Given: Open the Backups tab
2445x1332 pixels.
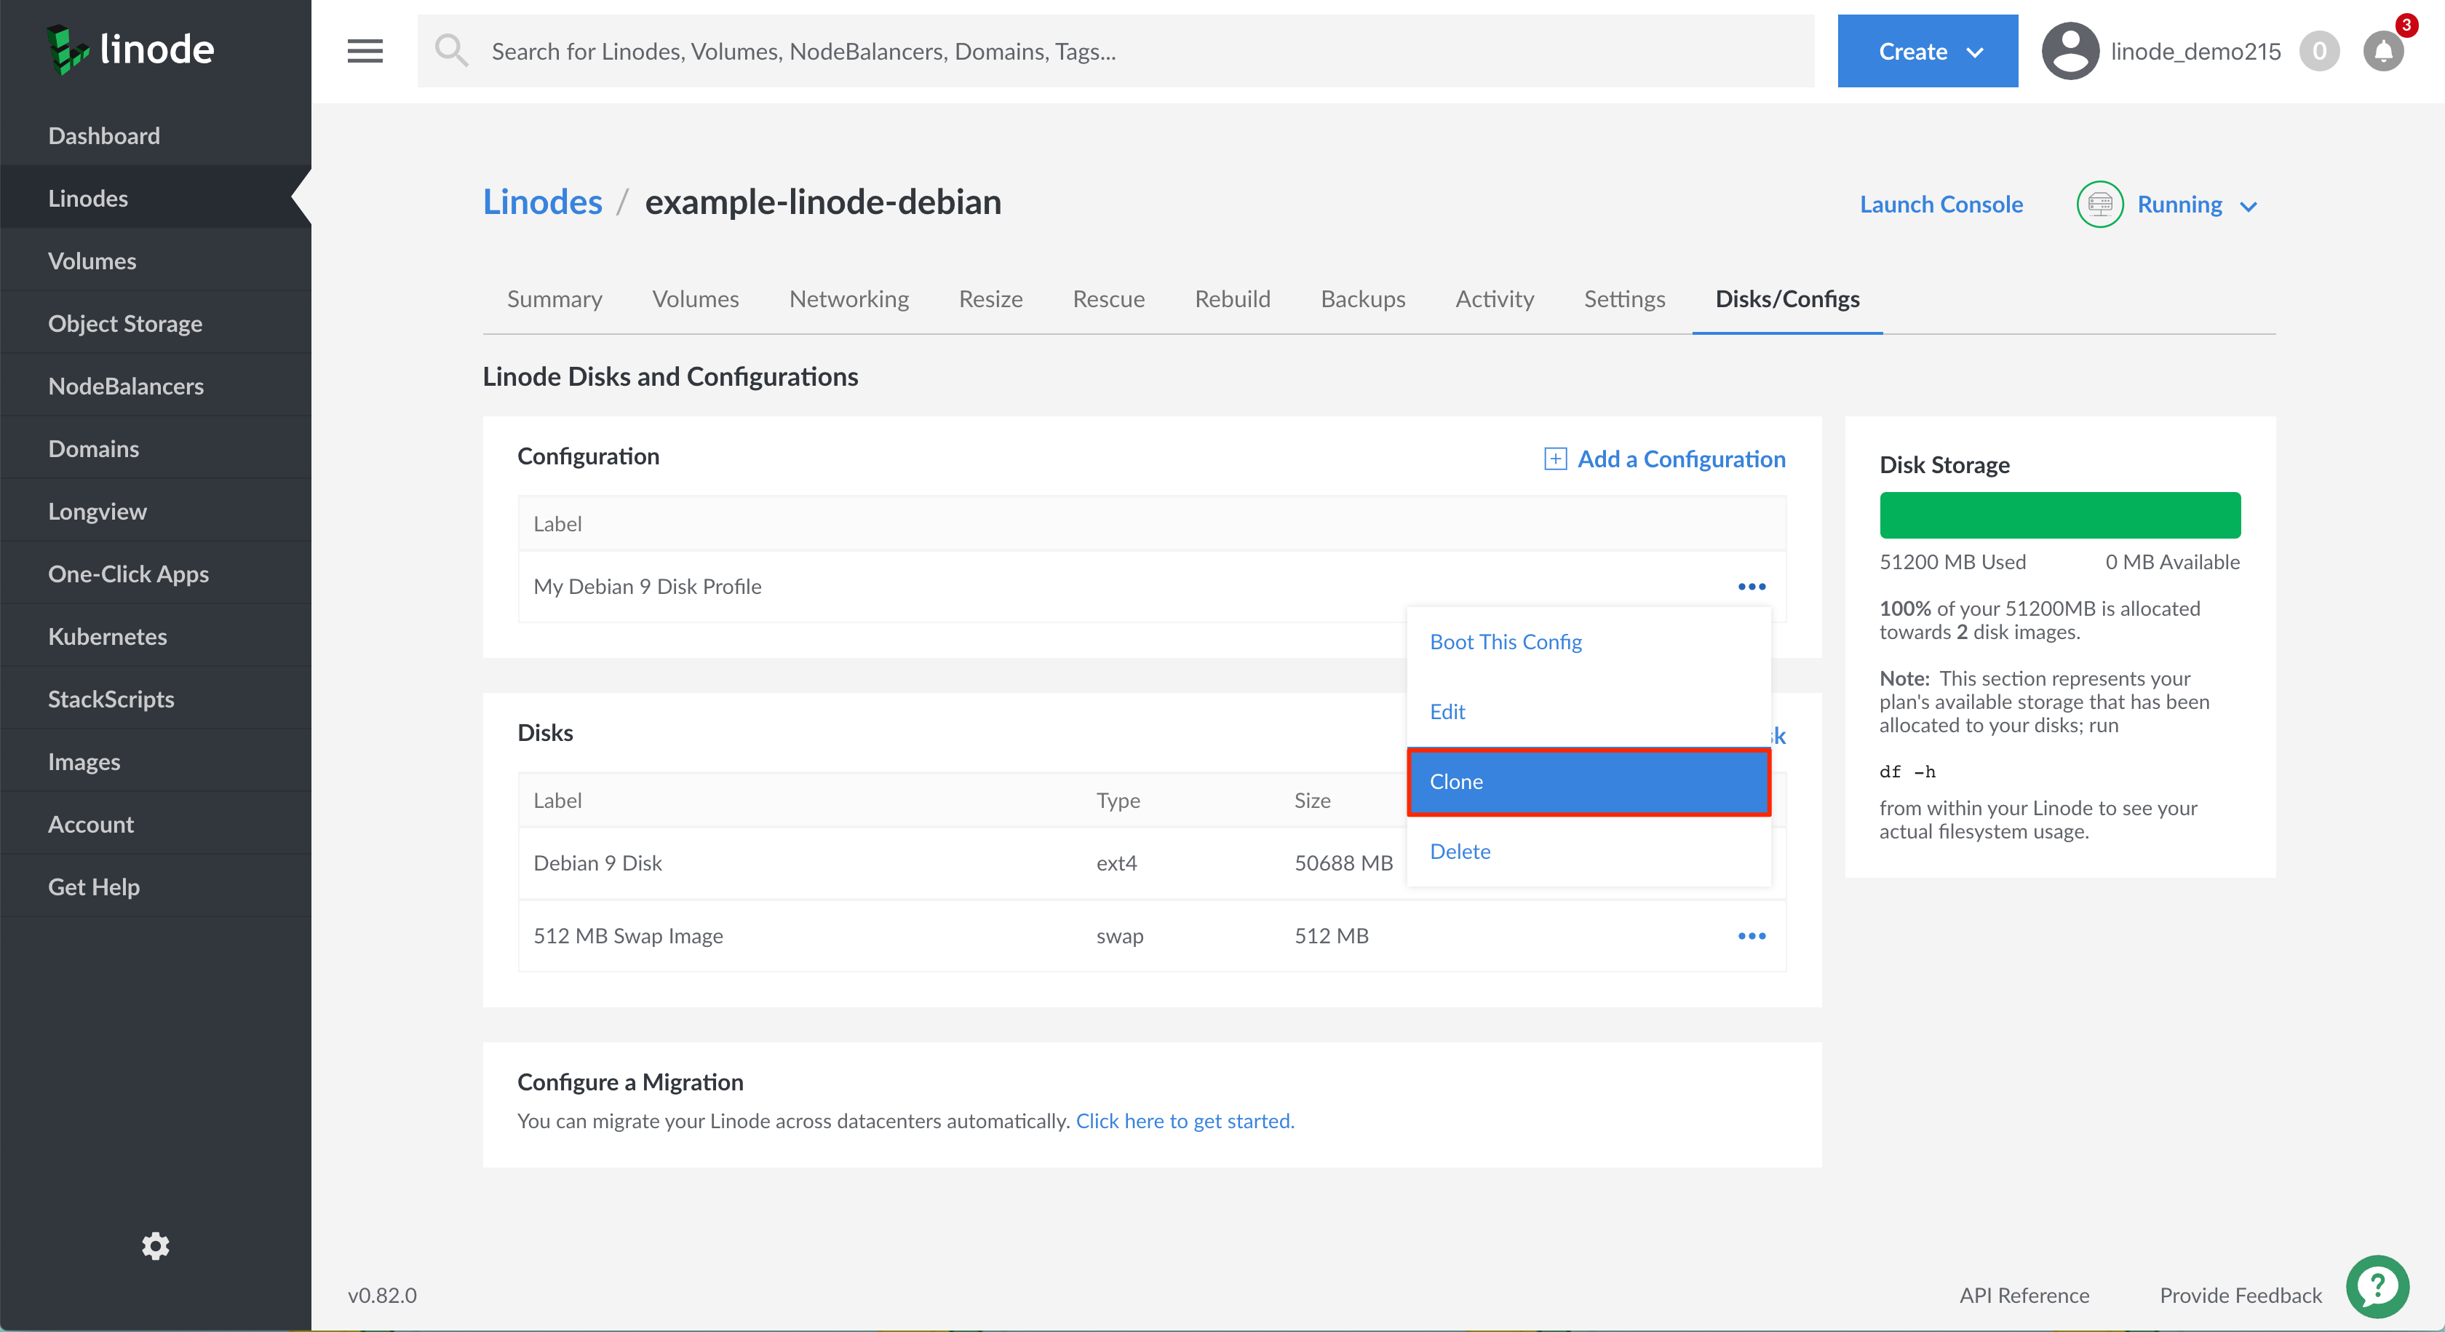Looking at the screenshot, I should coord(1362,299).
